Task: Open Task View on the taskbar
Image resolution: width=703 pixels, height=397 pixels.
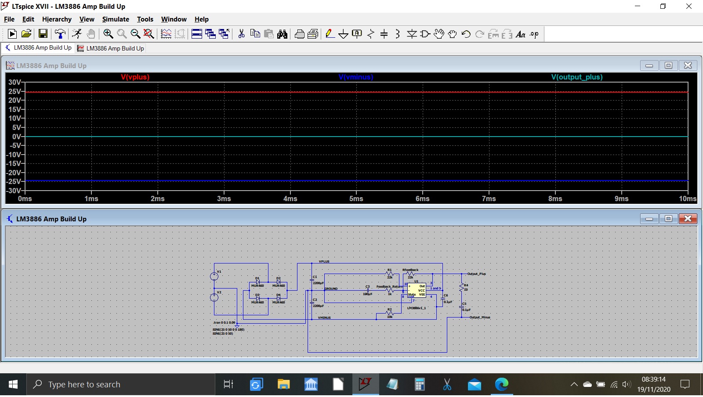Action: (x=228, y=385)
